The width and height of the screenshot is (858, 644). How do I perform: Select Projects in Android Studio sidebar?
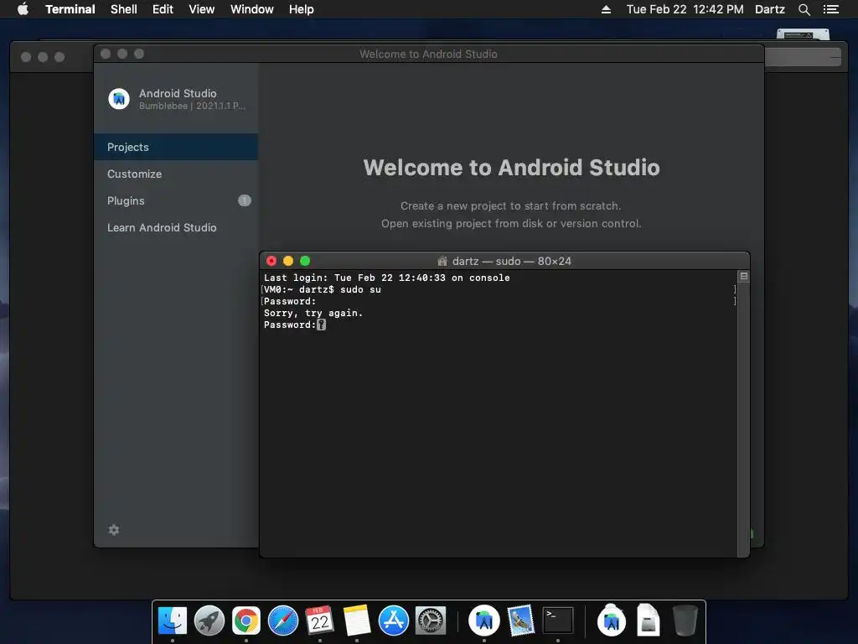point(176,147)
